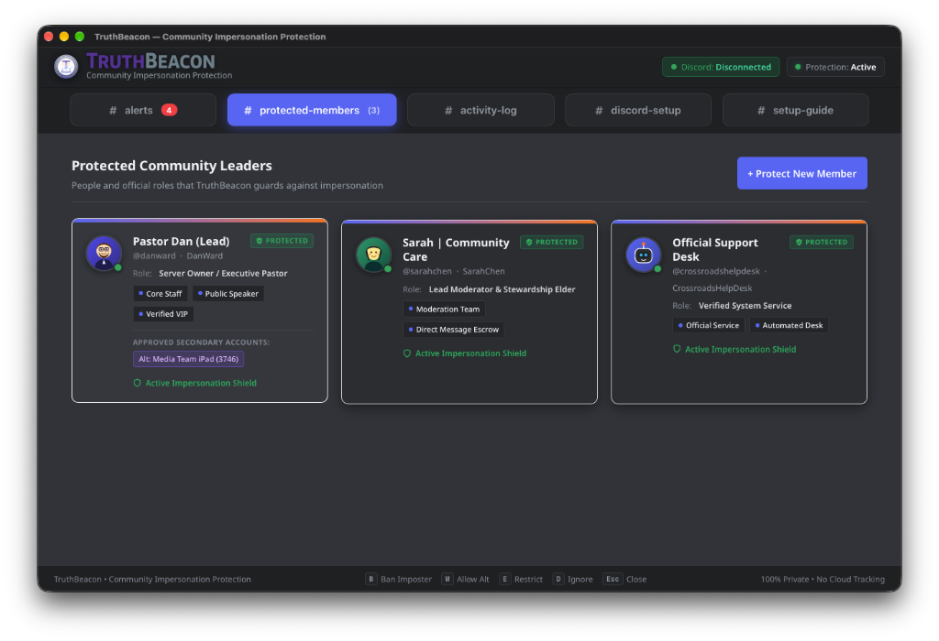Screen dimensions: 939x641
Task: Click PROTECTED badge on Pastor Dan card
Action: tap(282, 241)
